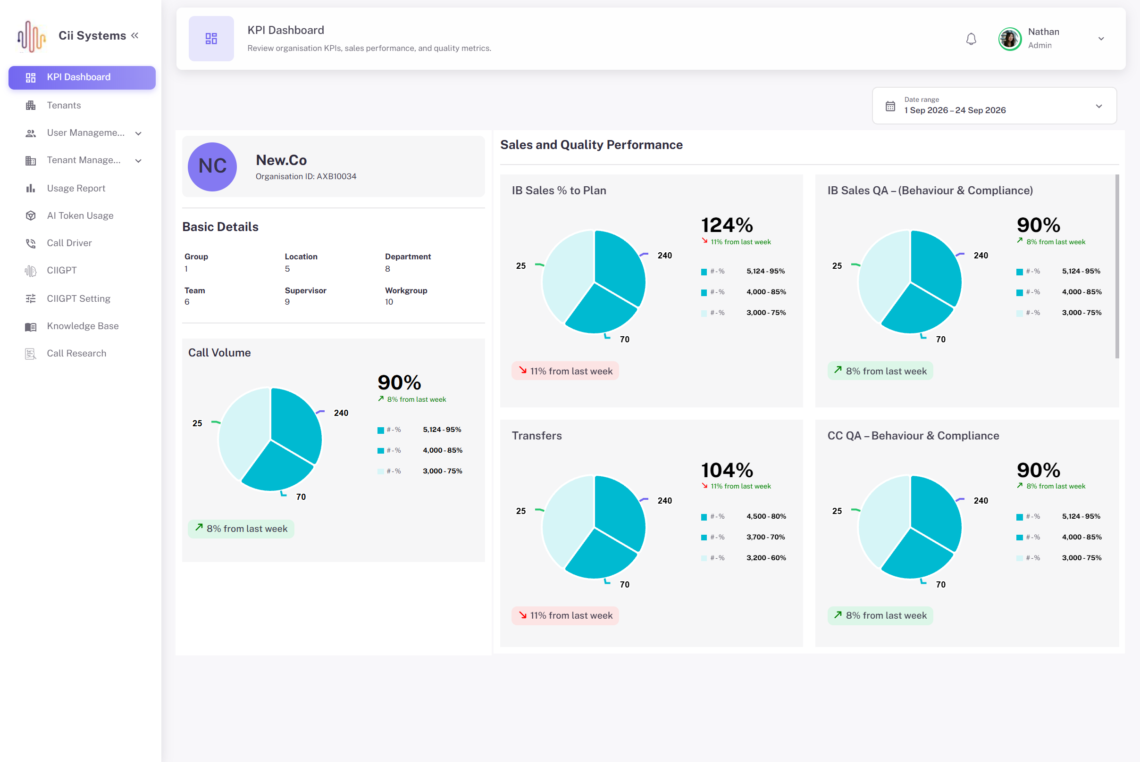Click the Usage Report bar chart icon

tap(31, 188)
